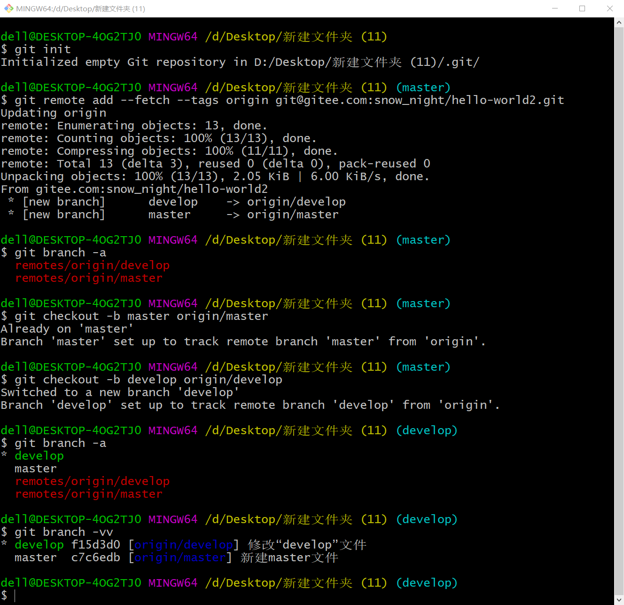Screen dimensions: 624x605
Task: Click commit message '新建master文件'
Action: click(289, 557)
